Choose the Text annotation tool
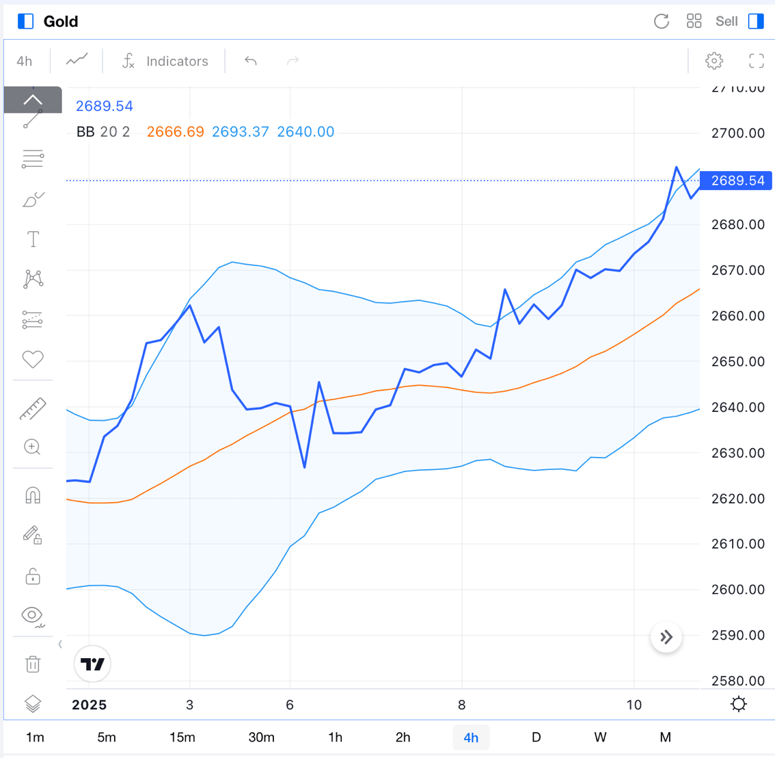The image size is (775, 758). [x=33, y=239]
